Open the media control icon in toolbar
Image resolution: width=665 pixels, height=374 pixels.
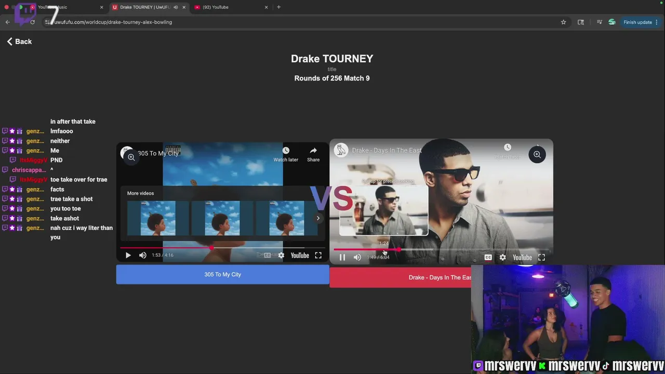click(600, 22)
